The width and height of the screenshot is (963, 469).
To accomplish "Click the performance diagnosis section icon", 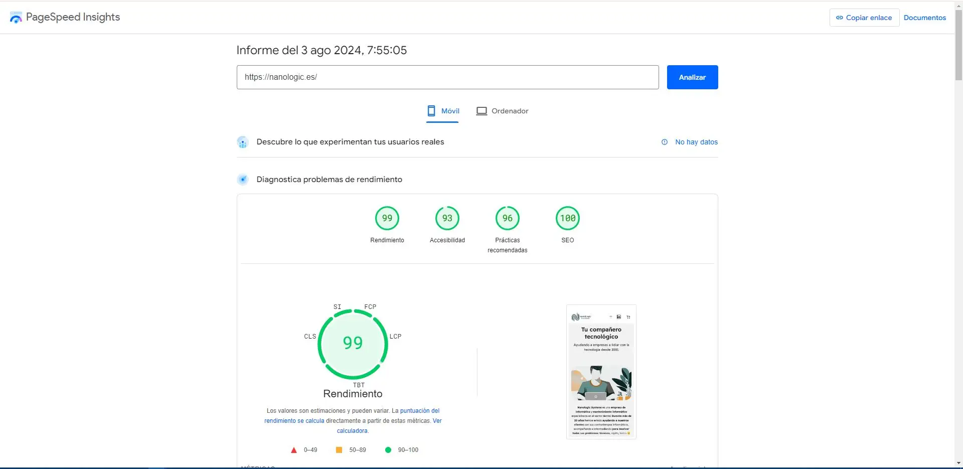I will coord(243,180).
